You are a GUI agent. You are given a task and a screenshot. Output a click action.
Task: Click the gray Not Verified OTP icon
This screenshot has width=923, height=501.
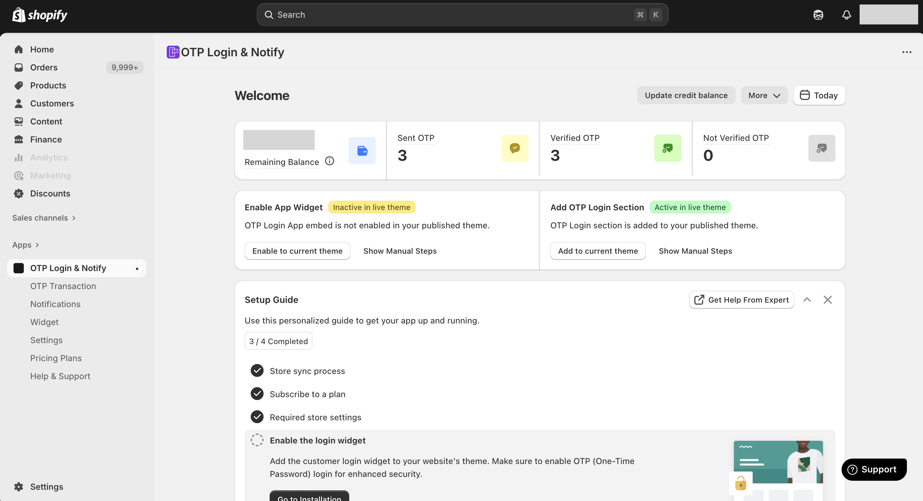point(821,148)
